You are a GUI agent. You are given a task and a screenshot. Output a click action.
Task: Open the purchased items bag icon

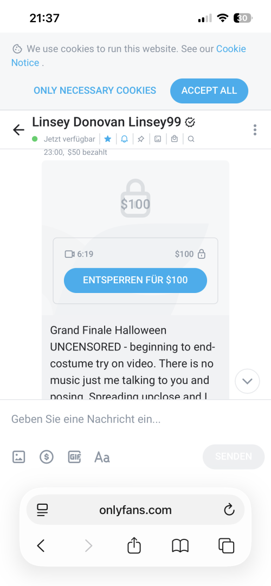174,139
